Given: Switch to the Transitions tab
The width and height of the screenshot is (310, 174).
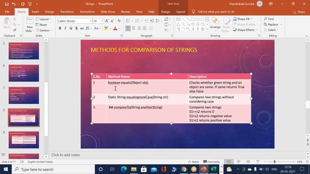Looking at the screenshot, I should 67,12.
